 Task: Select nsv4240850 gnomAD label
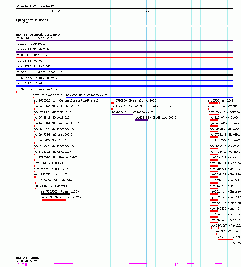pyautogui.click(x=226, y=209)
